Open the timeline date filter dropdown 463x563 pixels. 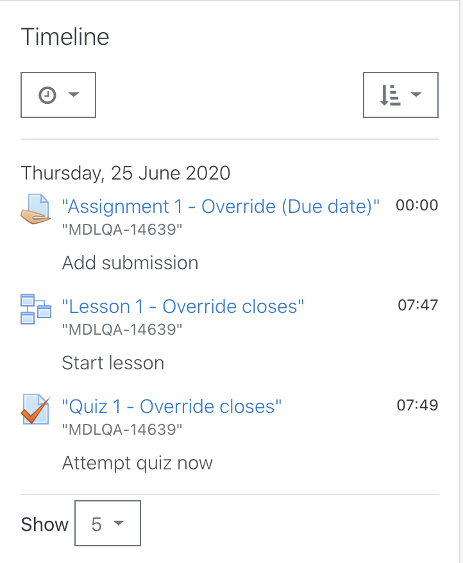click(58, 95)
